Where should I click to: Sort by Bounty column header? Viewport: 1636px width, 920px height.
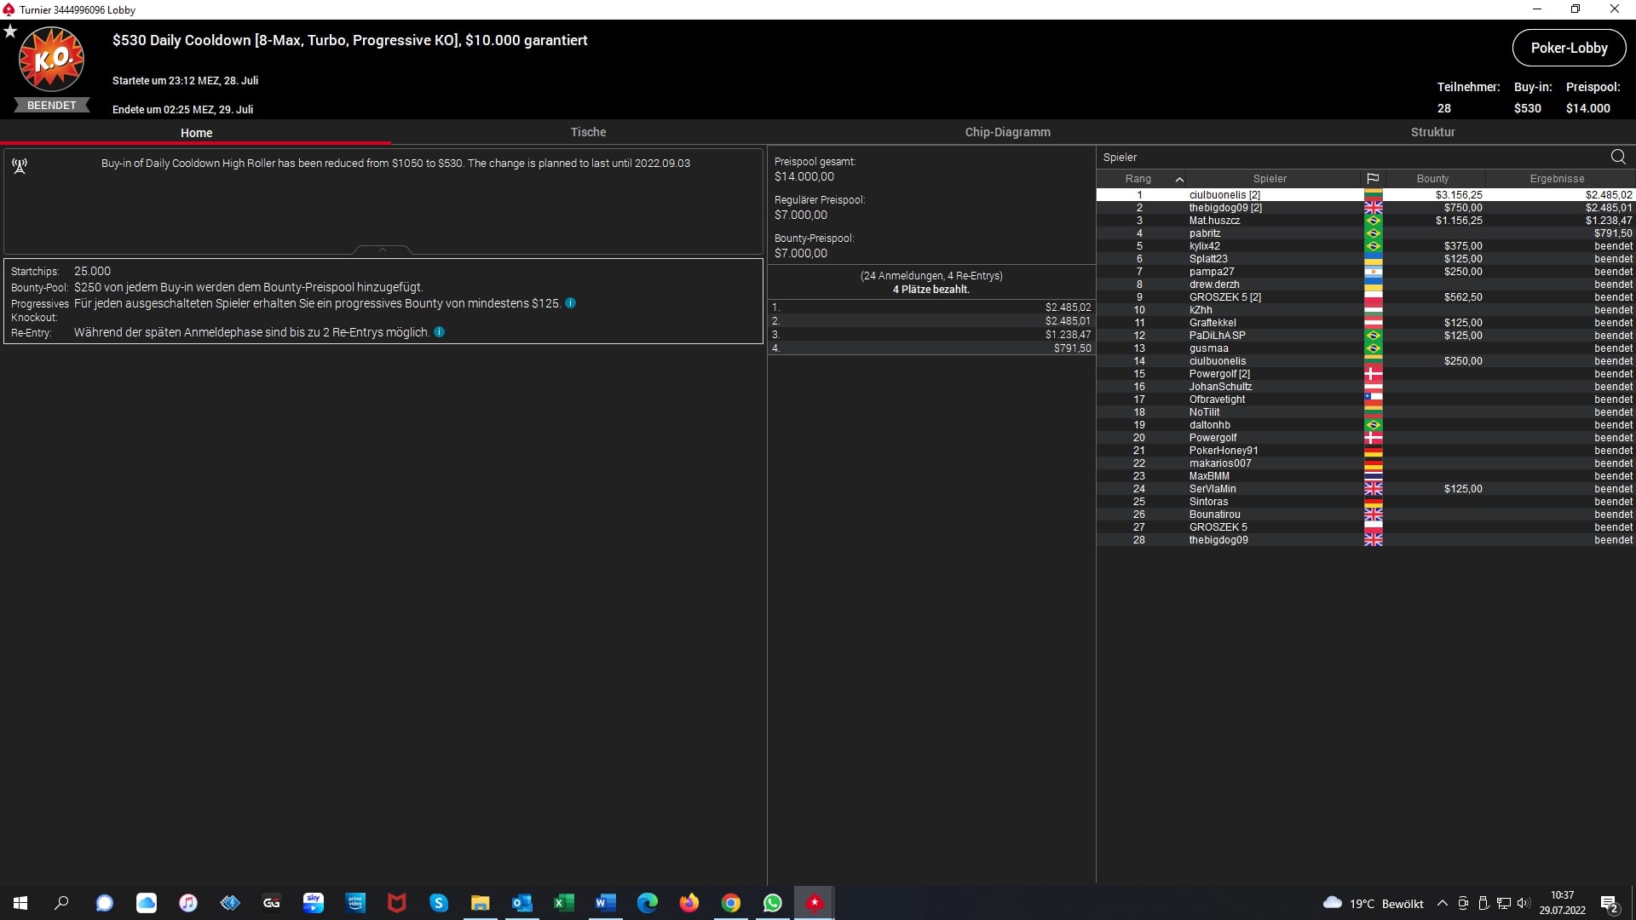point(1432,179)
